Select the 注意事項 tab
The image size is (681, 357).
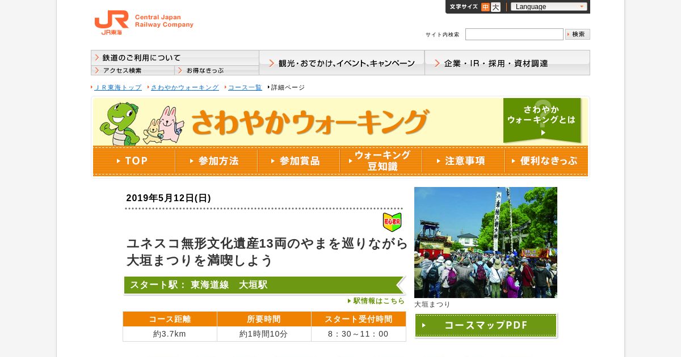[463, 161]
